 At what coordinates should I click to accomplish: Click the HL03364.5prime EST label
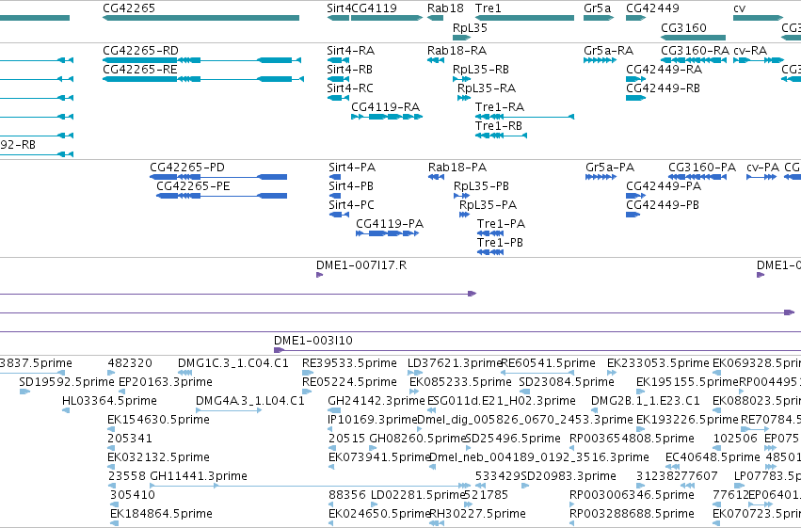point(109,401)
